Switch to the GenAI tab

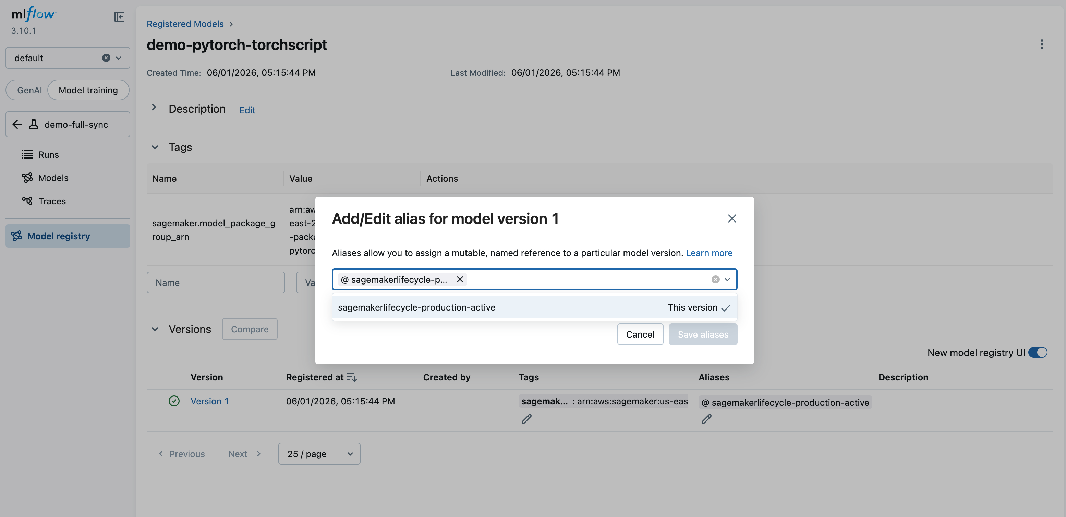[x=29, y=90]
